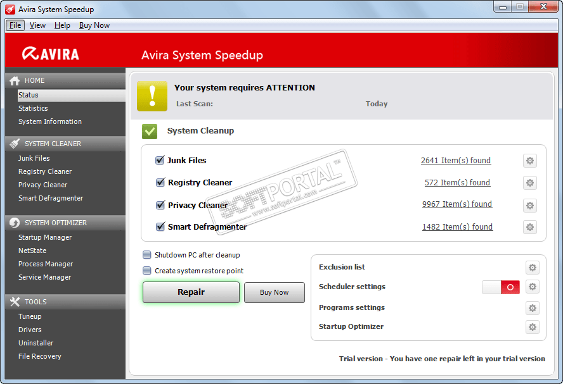Toggle the Scheduler settings switch
563x384 pixels.
point(500,287)
